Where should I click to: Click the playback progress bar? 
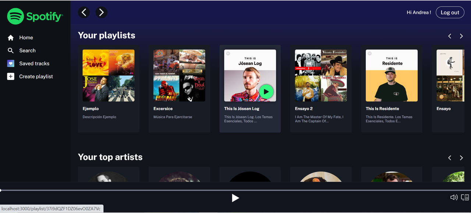click(x=235, y=190)
